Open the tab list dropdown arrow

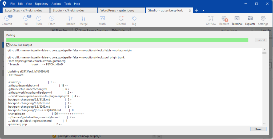point(203,10)
